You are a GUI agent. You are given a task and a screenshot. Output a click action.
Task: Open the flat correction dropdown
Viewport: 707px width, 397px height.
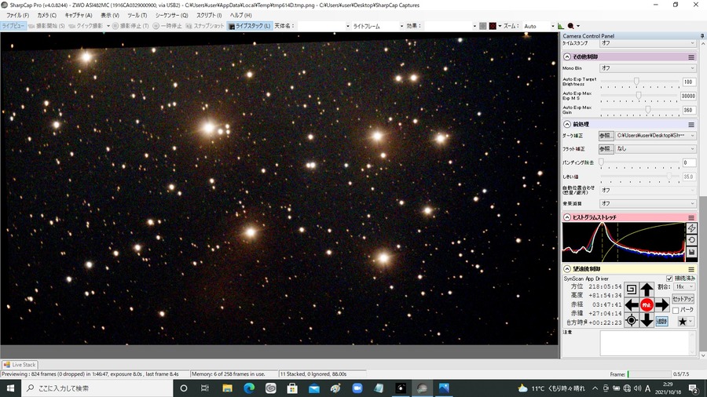tap(656, 148)
